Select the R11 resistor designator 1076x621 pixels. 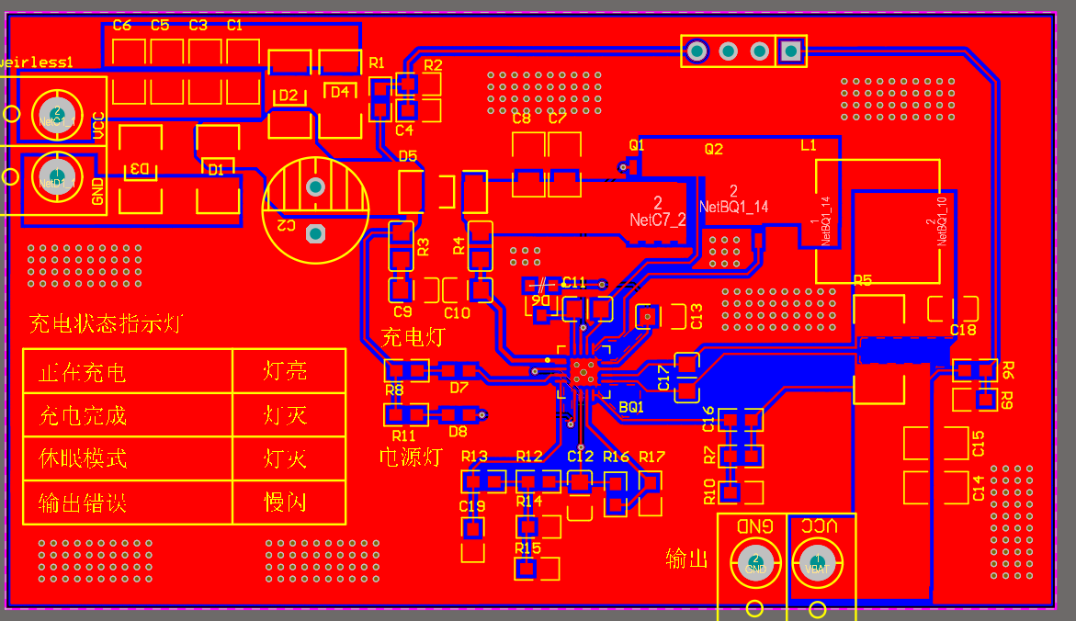coord(403,435)
